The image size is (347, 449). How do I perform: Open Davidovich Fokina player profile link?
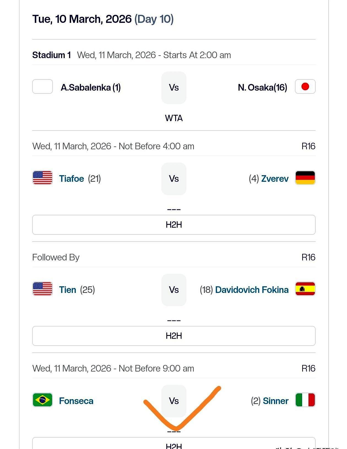252,290
